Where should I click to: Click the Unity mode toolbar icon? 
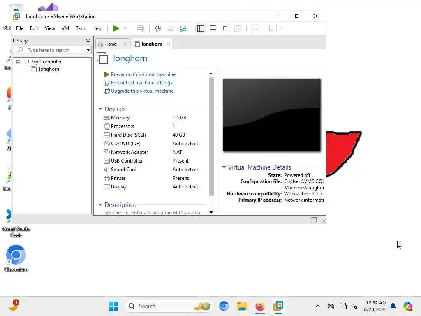(238, 28)
